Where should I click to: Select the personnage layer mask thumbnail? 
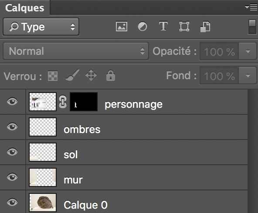coord(84,102)
